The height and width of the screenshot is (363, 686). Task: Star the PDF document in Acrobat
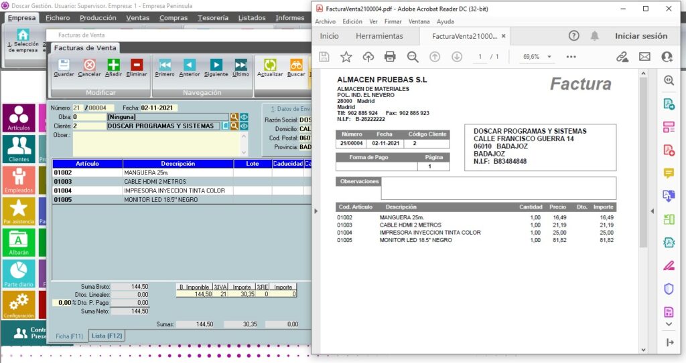tap(346, 57)
